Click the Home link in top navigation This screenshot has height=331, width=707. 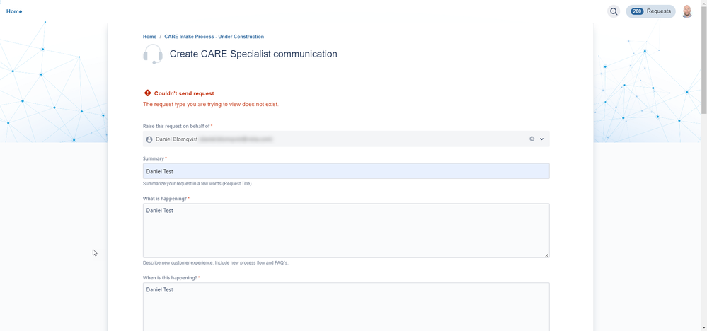(14, 11)
